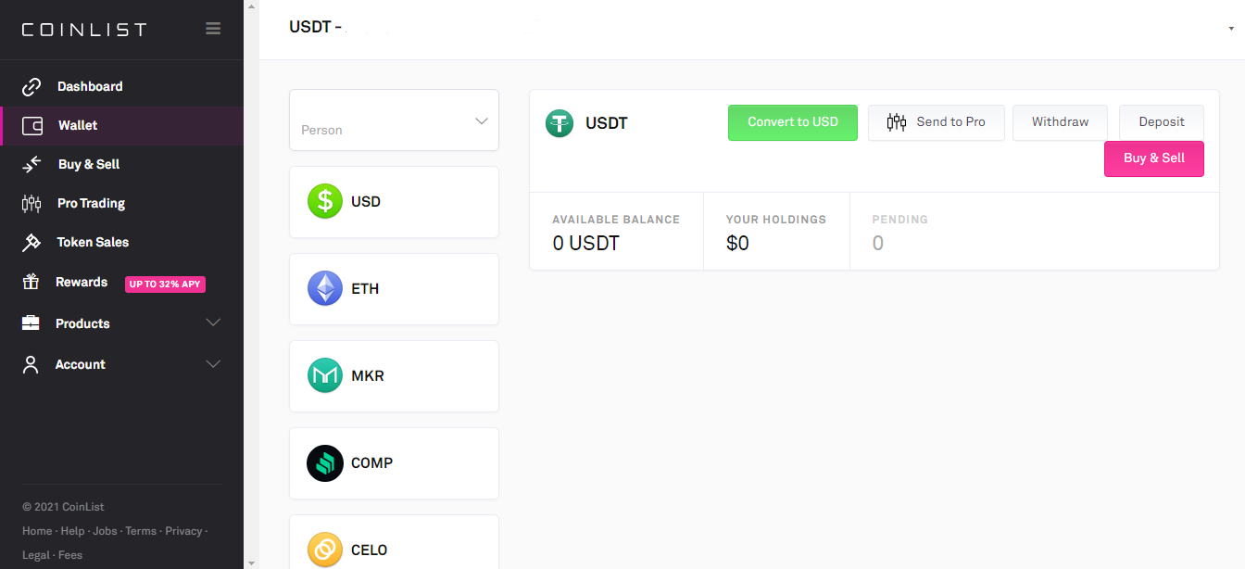Click the Rewards gift box icon

(31, 282)
